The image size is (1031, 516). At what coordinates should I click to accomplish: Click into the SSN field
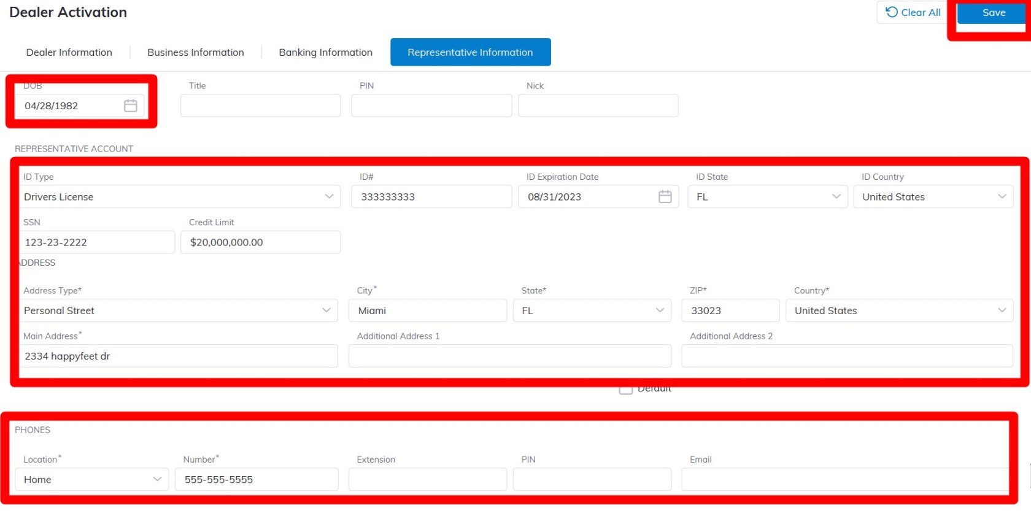click(97, 242)
